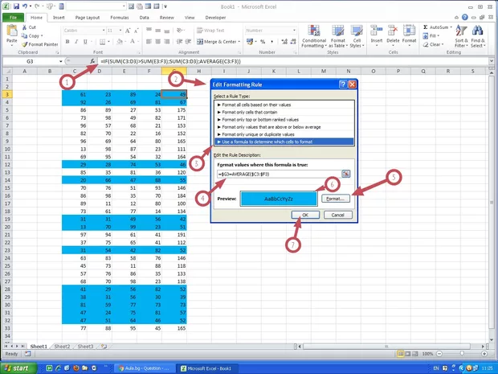This screenshot has width=498, height=374.
Task: Open Cell Styles gallery
Action: point(357,36)
